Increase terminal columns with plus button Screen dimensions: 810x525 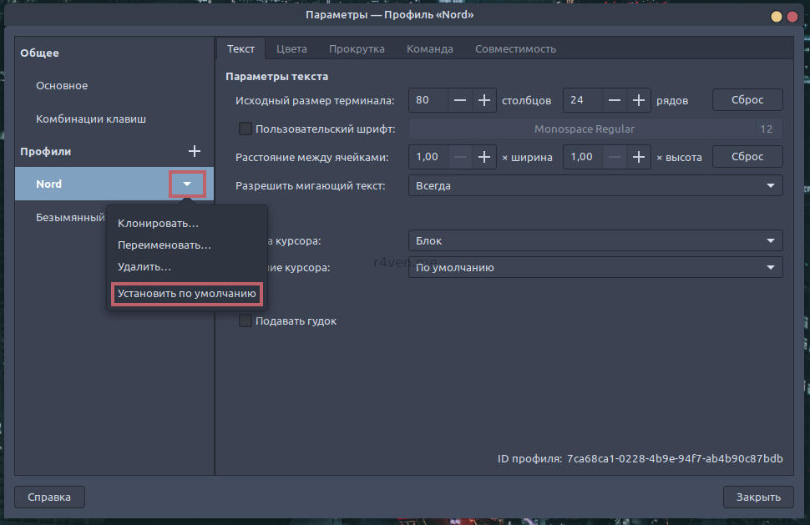pos(483,100)
